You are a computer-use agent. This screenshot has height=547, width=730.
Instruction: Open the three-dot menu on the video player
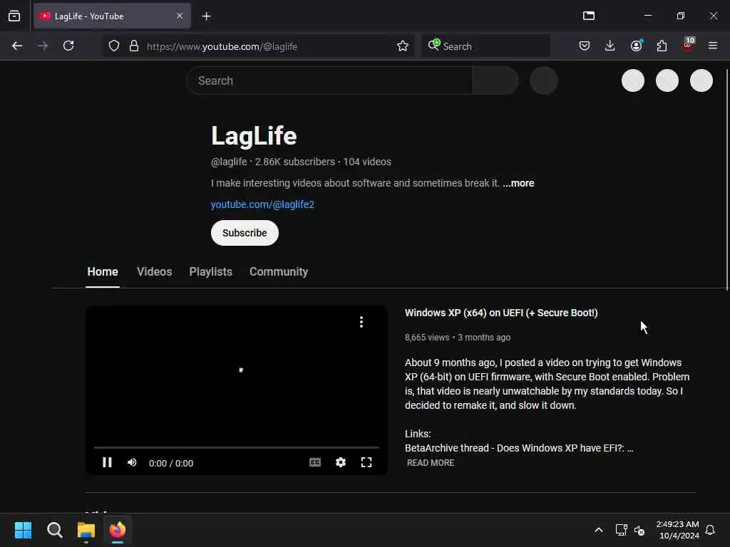pyautogui.click(x=361, y=322)
